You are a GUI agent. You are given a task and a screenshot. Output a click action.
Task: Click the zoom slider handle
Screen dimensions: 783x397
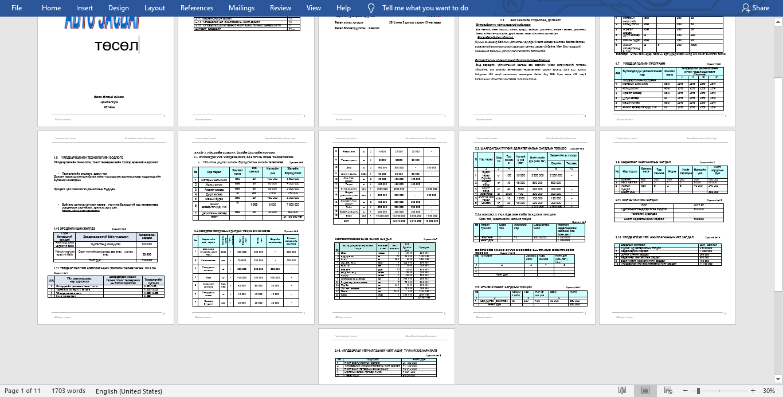pyautogui.click(x=698, y=391)
